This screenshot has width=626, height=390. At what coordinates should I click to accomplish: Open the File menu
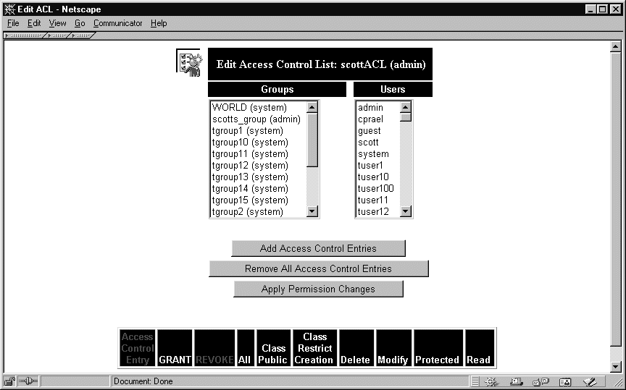tap(13, 23)
